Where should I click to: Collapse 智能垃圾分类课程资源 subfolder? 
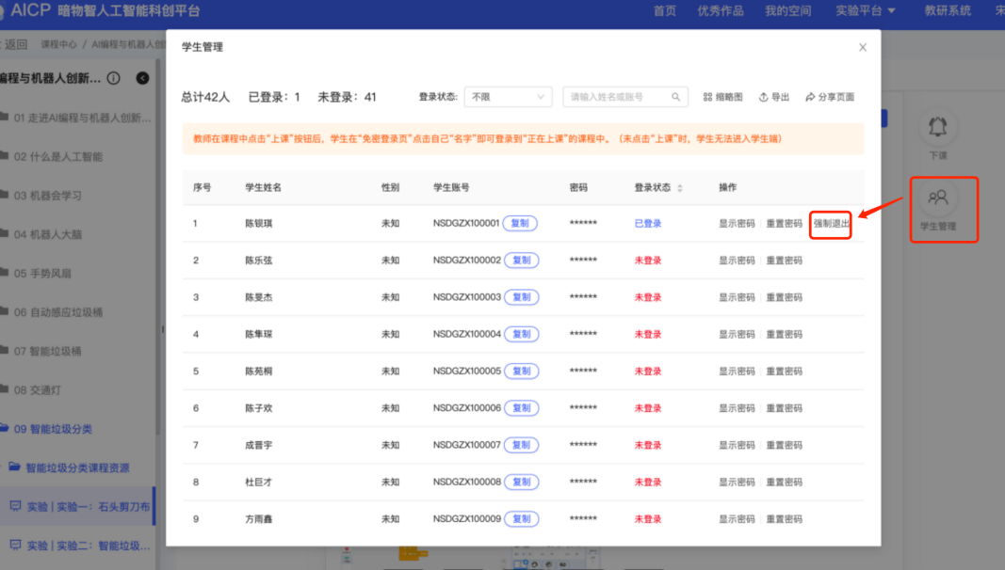(76, 468)
